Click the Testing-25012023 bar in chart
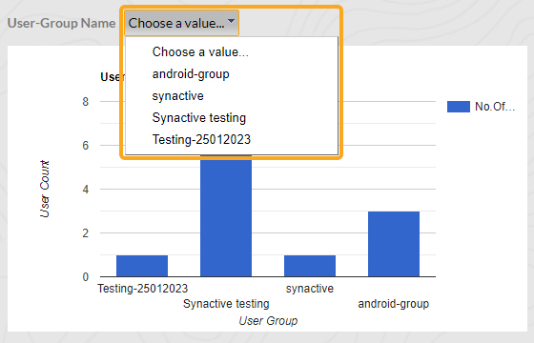This screenshot has height=343, width=534. (x=142, y=266)
